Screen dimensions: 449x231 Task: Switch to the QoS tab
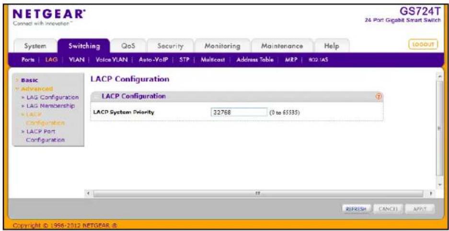[x=128, y=46]
